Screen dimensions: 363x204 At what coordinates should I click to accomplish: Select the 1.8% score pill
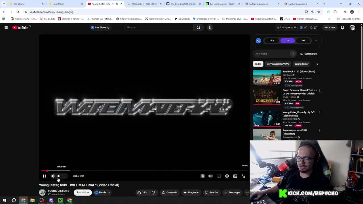tap(272, 41)
